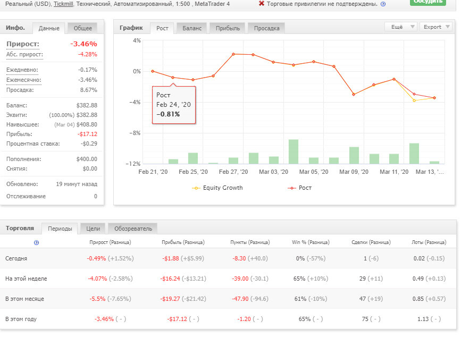This screenshot has width=461, height=337.
Task: Click the help icon next to trading privileges
Action: click(x=383, y=4)
